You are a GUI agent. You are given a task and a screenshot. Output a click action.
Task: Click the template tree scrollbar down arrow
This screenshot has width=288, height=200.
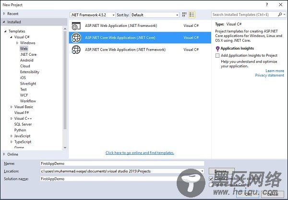pos(65,148)
